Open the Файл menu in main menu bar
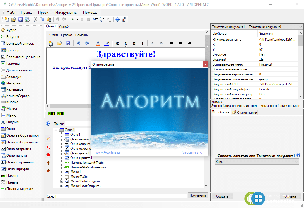The height and width of the screenshot is (208, 304). [x=11, y=12]
